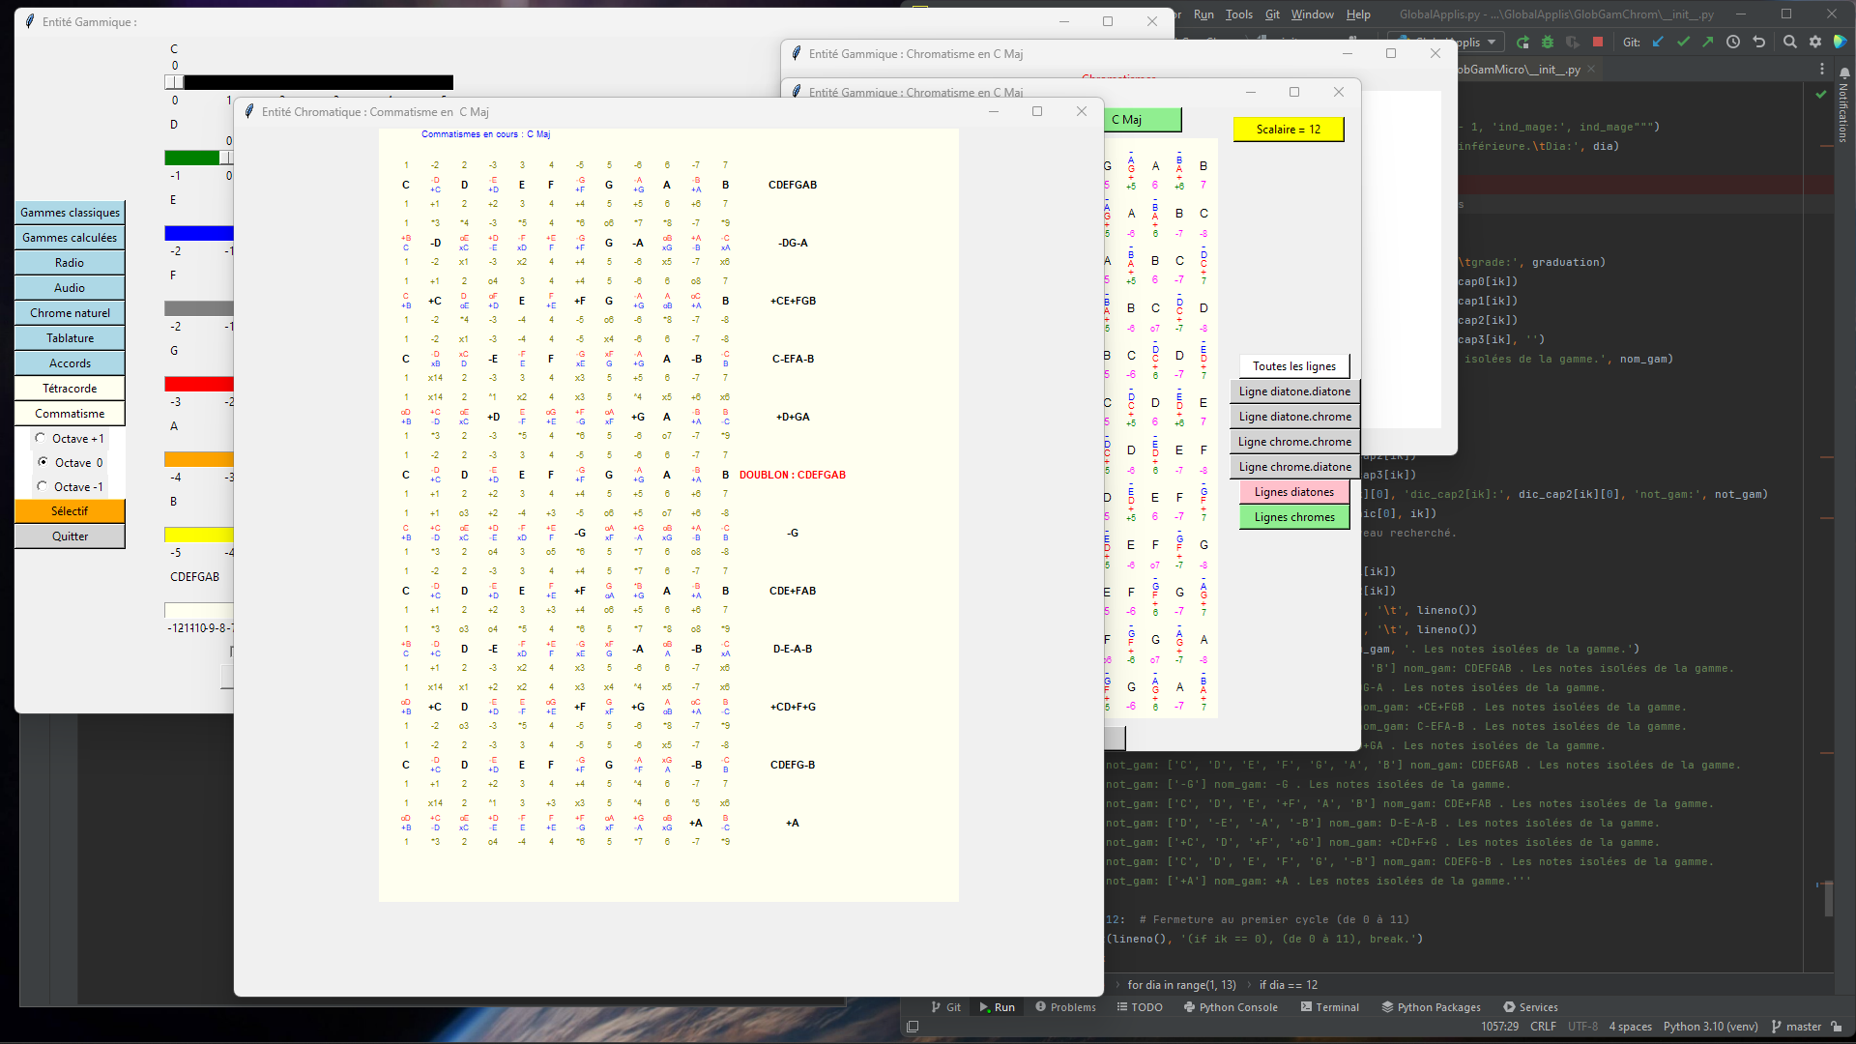Click the Rerun GlobalApplis icon
This screenshot has height=1044, width=1856.
(1522, 43)
